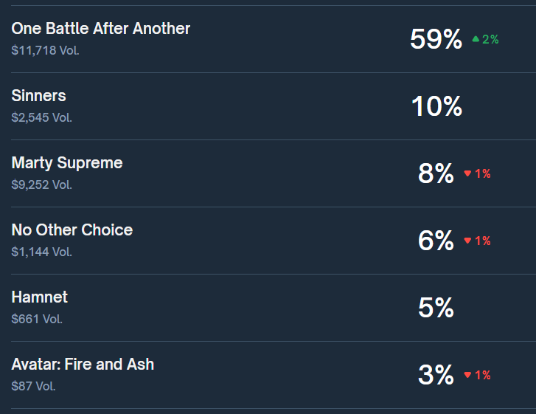Open One Battle After Another market
The width and height of the screenshot is (536, 414).
(x=101, y=29)
